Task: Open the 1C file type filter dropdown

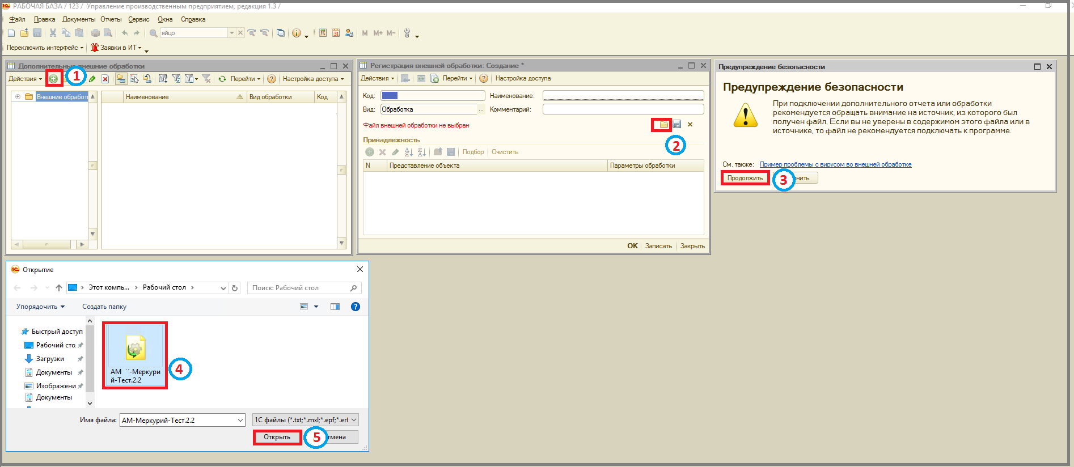Action: point(354,420)
